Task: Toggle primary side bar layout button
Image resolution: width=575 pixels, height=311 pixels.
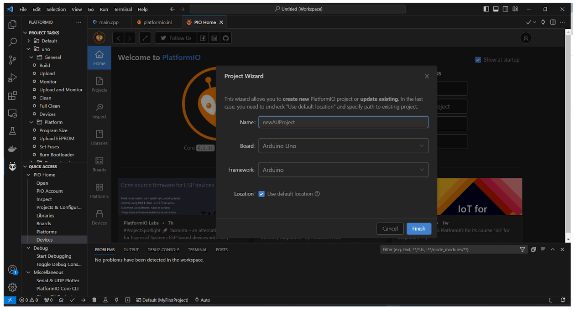Action: tap(486, 9)
